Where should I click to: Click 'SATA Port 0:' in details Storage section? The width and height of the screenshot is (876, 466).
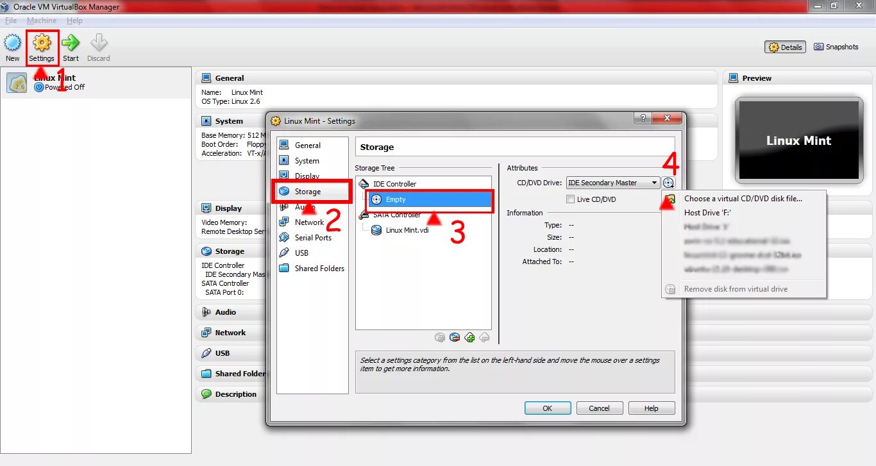point(224,292)
